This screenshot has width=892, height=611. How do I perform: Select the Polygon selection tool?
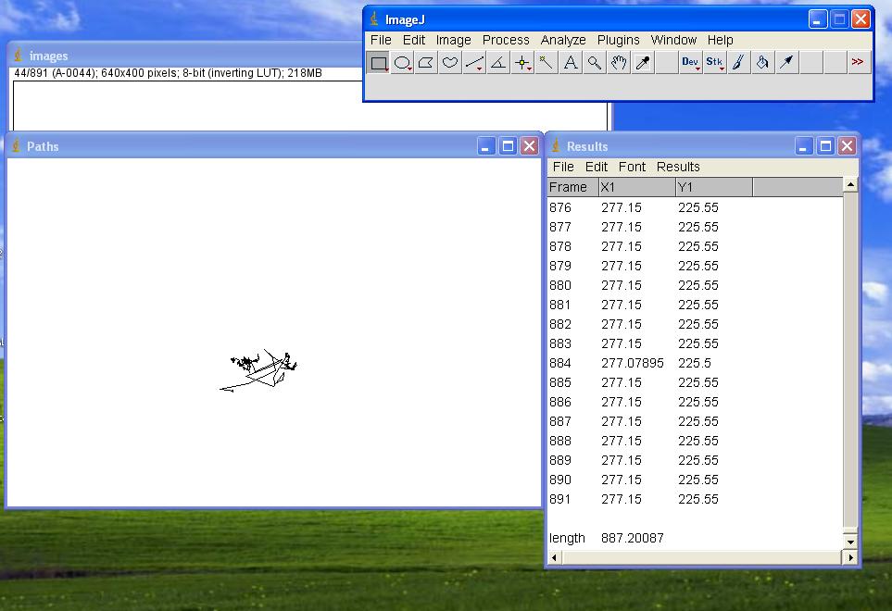click(x=426, y=63)
